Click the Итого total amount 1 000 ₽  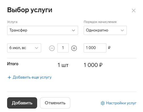(93, 65)
